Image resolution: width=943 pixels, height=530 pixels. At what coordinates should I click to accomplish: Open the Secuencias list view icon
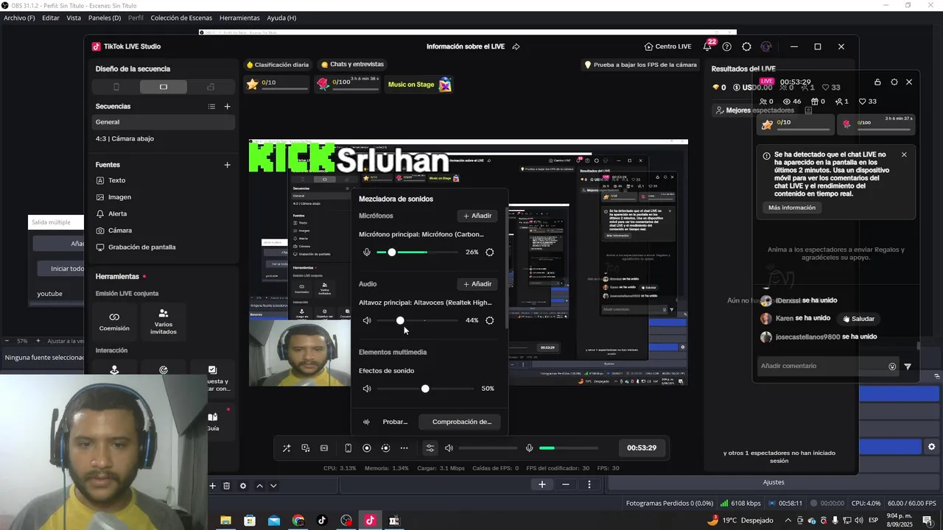tap(211, 107)
